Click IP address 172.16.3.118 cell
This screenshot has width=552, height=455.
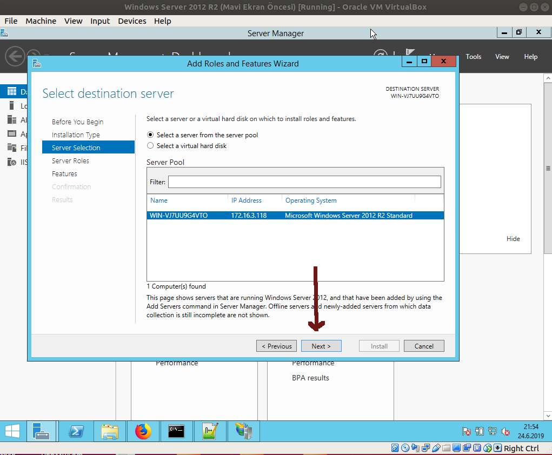[x=249, y=216]
